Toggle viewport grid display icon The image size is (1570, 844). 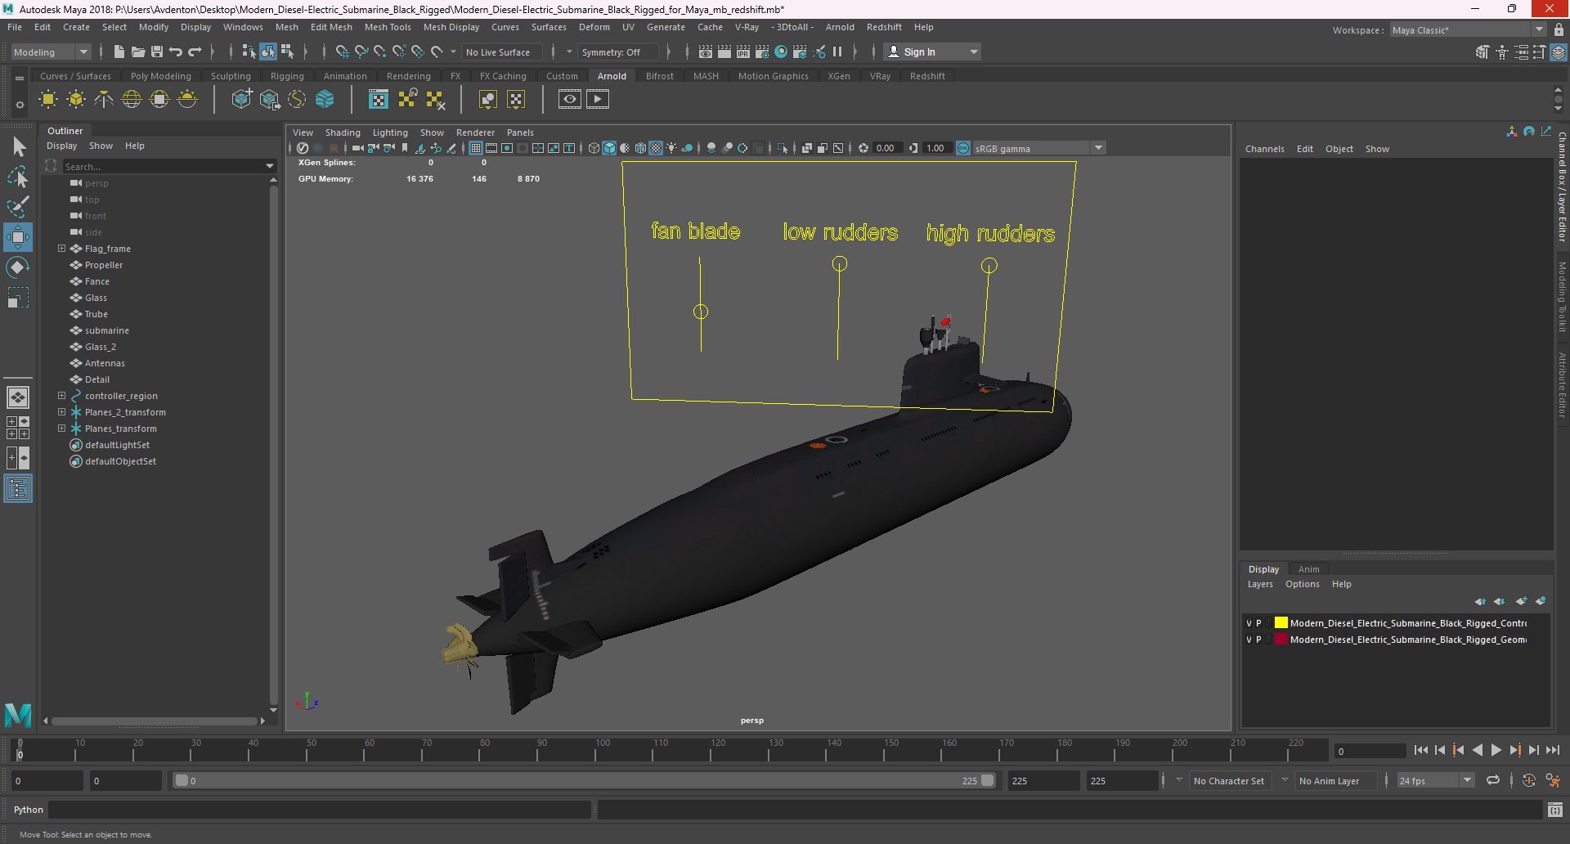point(475,148)
